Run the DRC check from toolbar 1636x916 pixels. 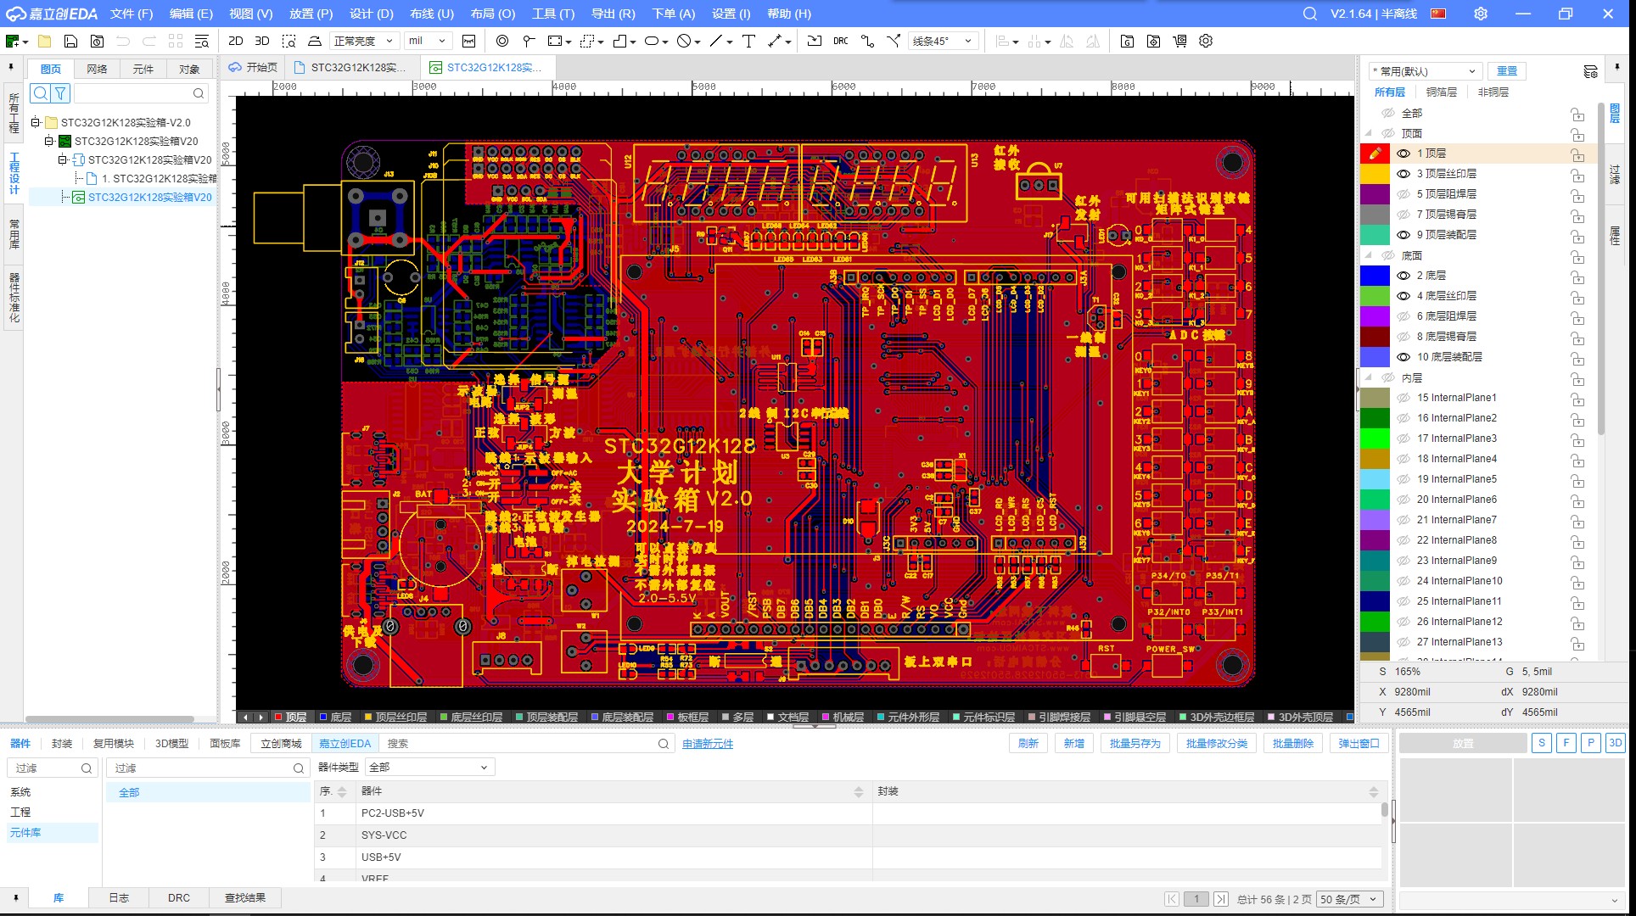tap(840, 41)
